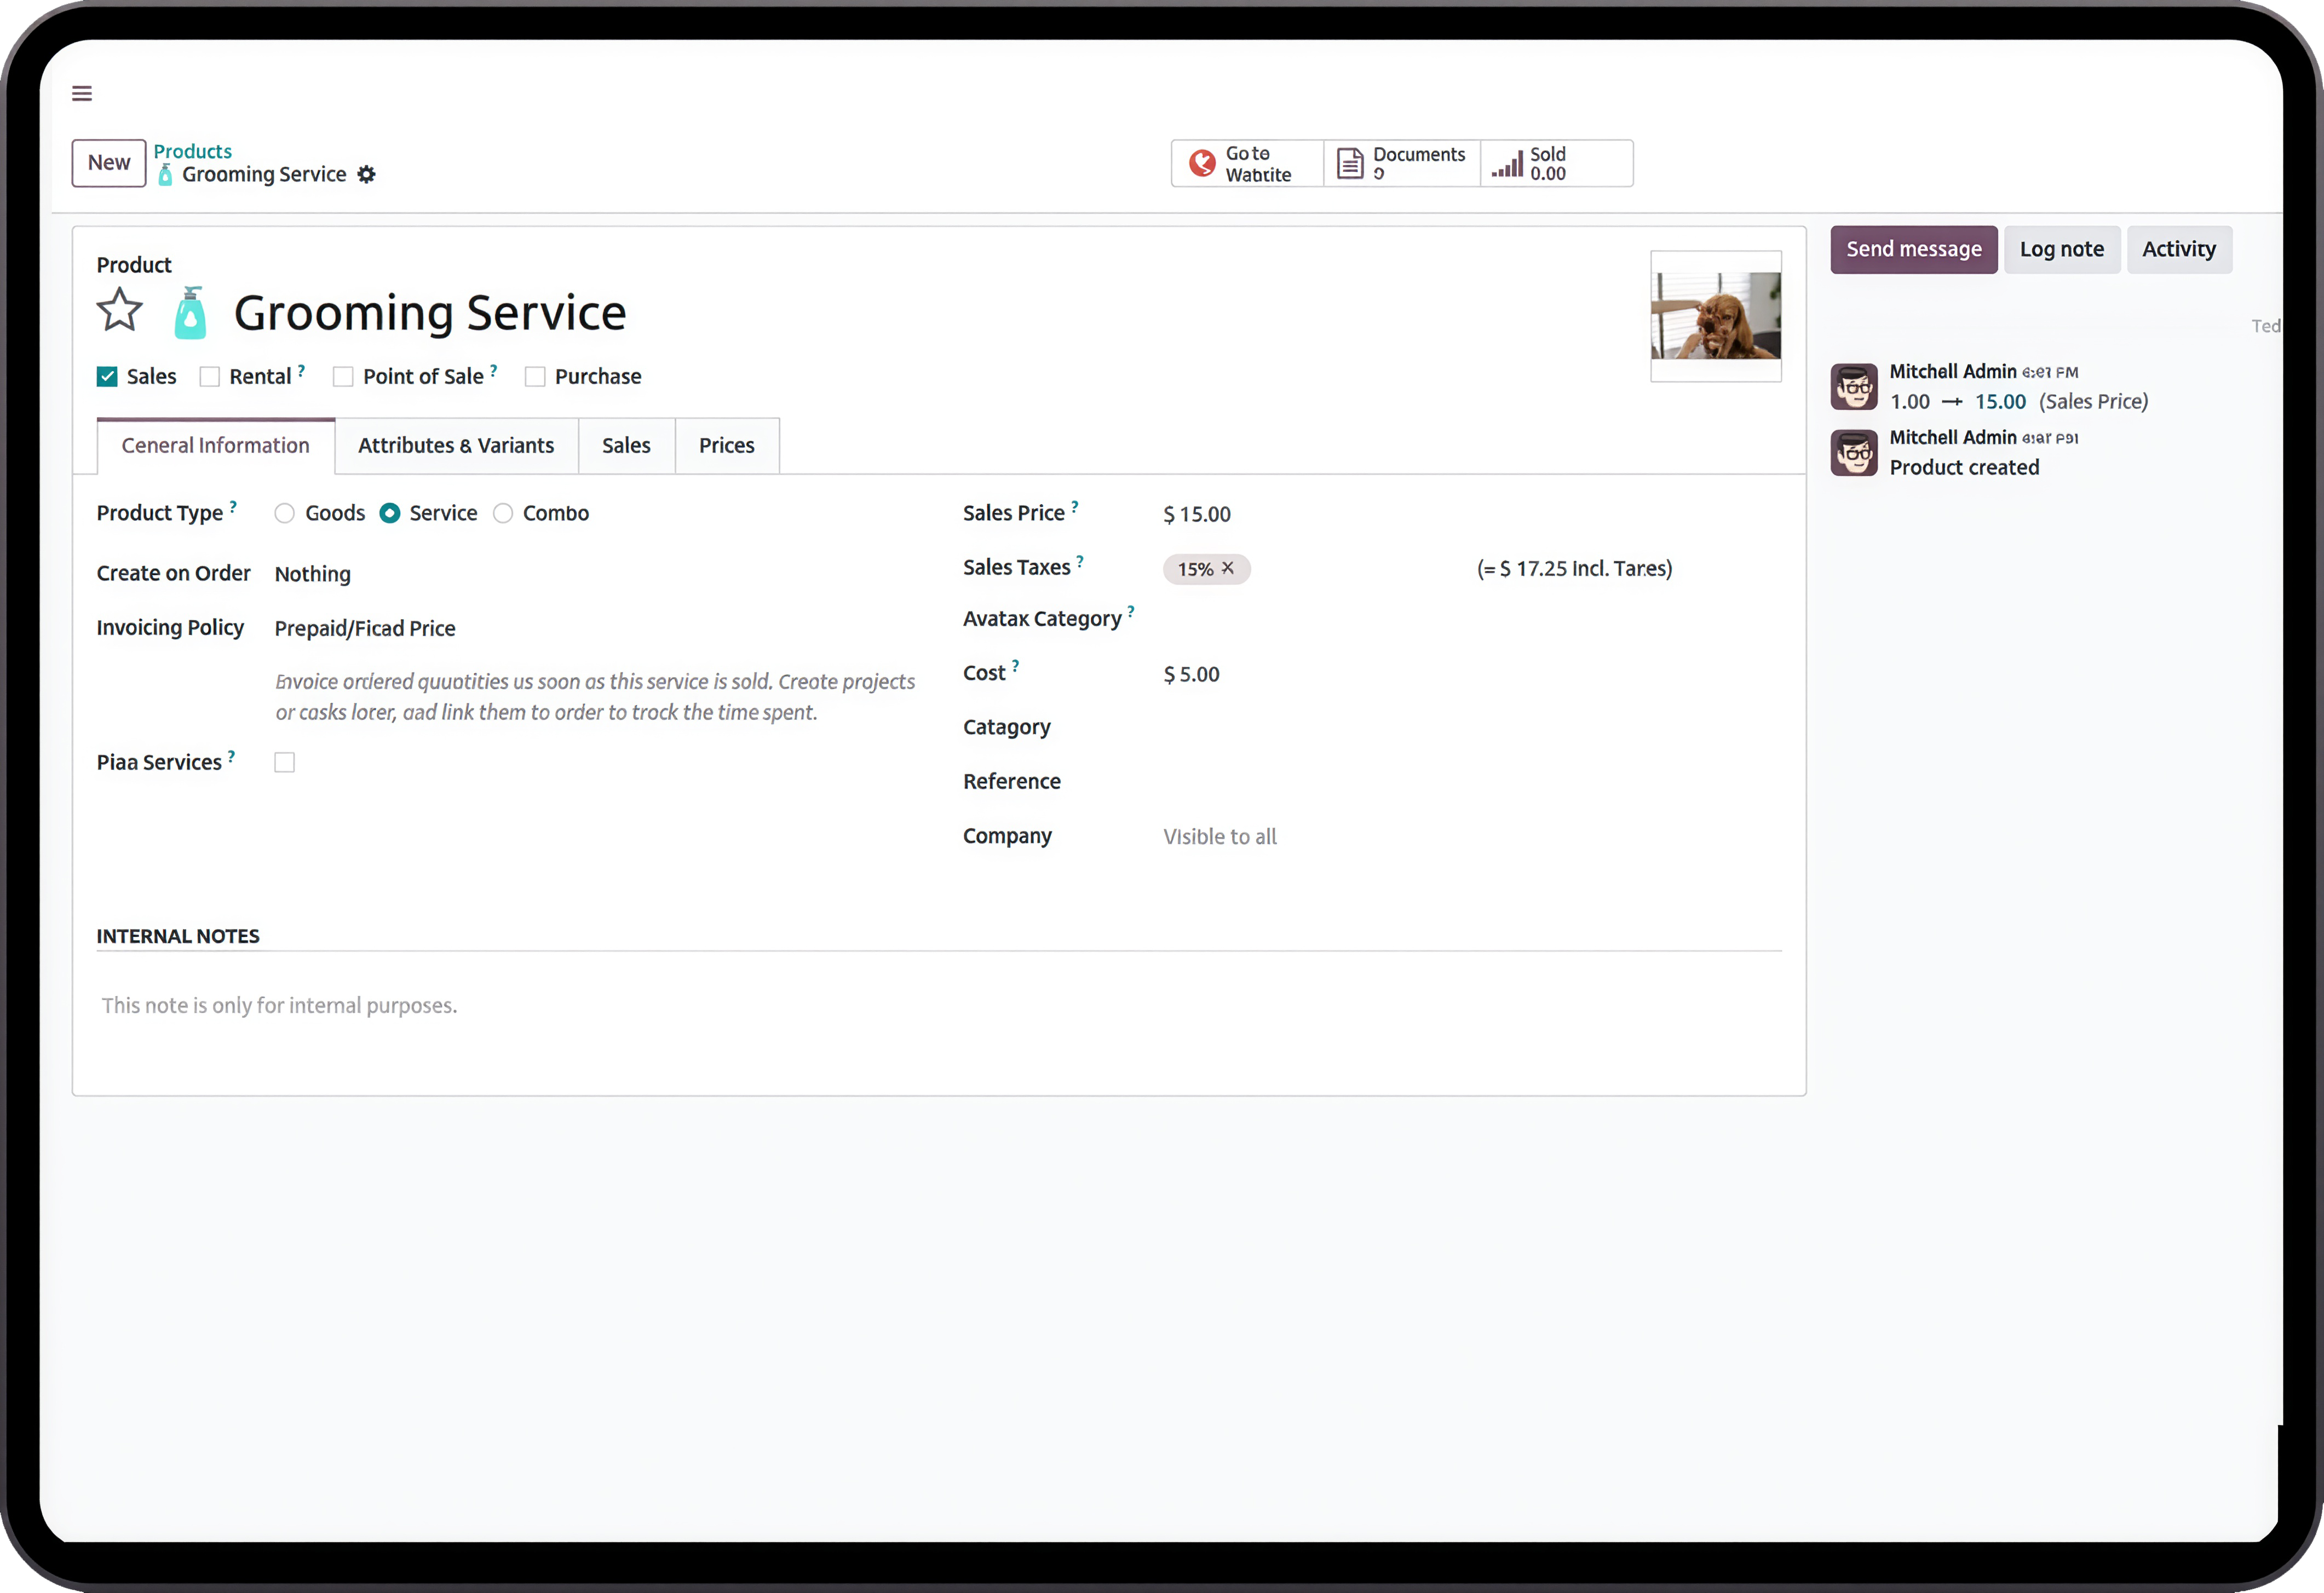Toggle the favorite star icon
2324x1593 pixels.
pyautogui.click(x=120, y=311)
